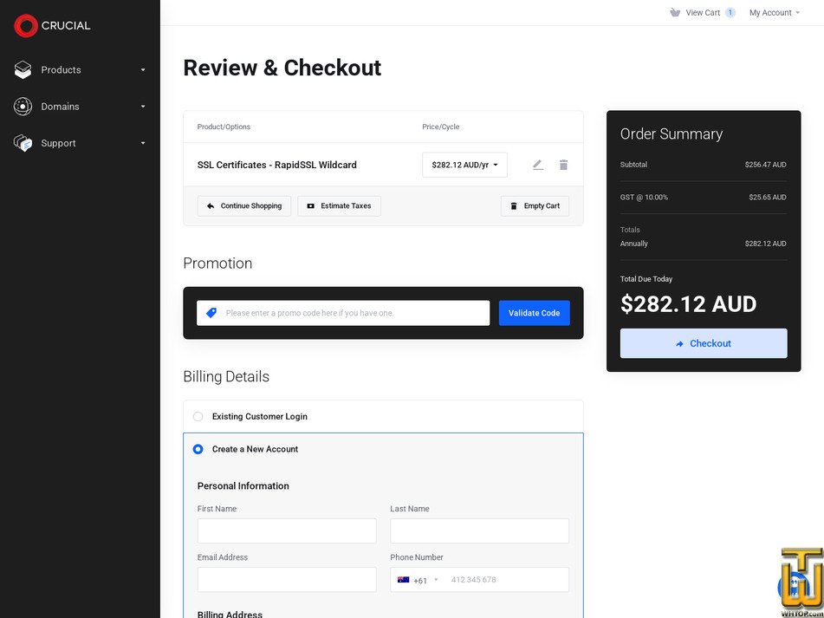The image size is (824, 618).
Task: Click the promo code tag icon
Action: point(211,313)
